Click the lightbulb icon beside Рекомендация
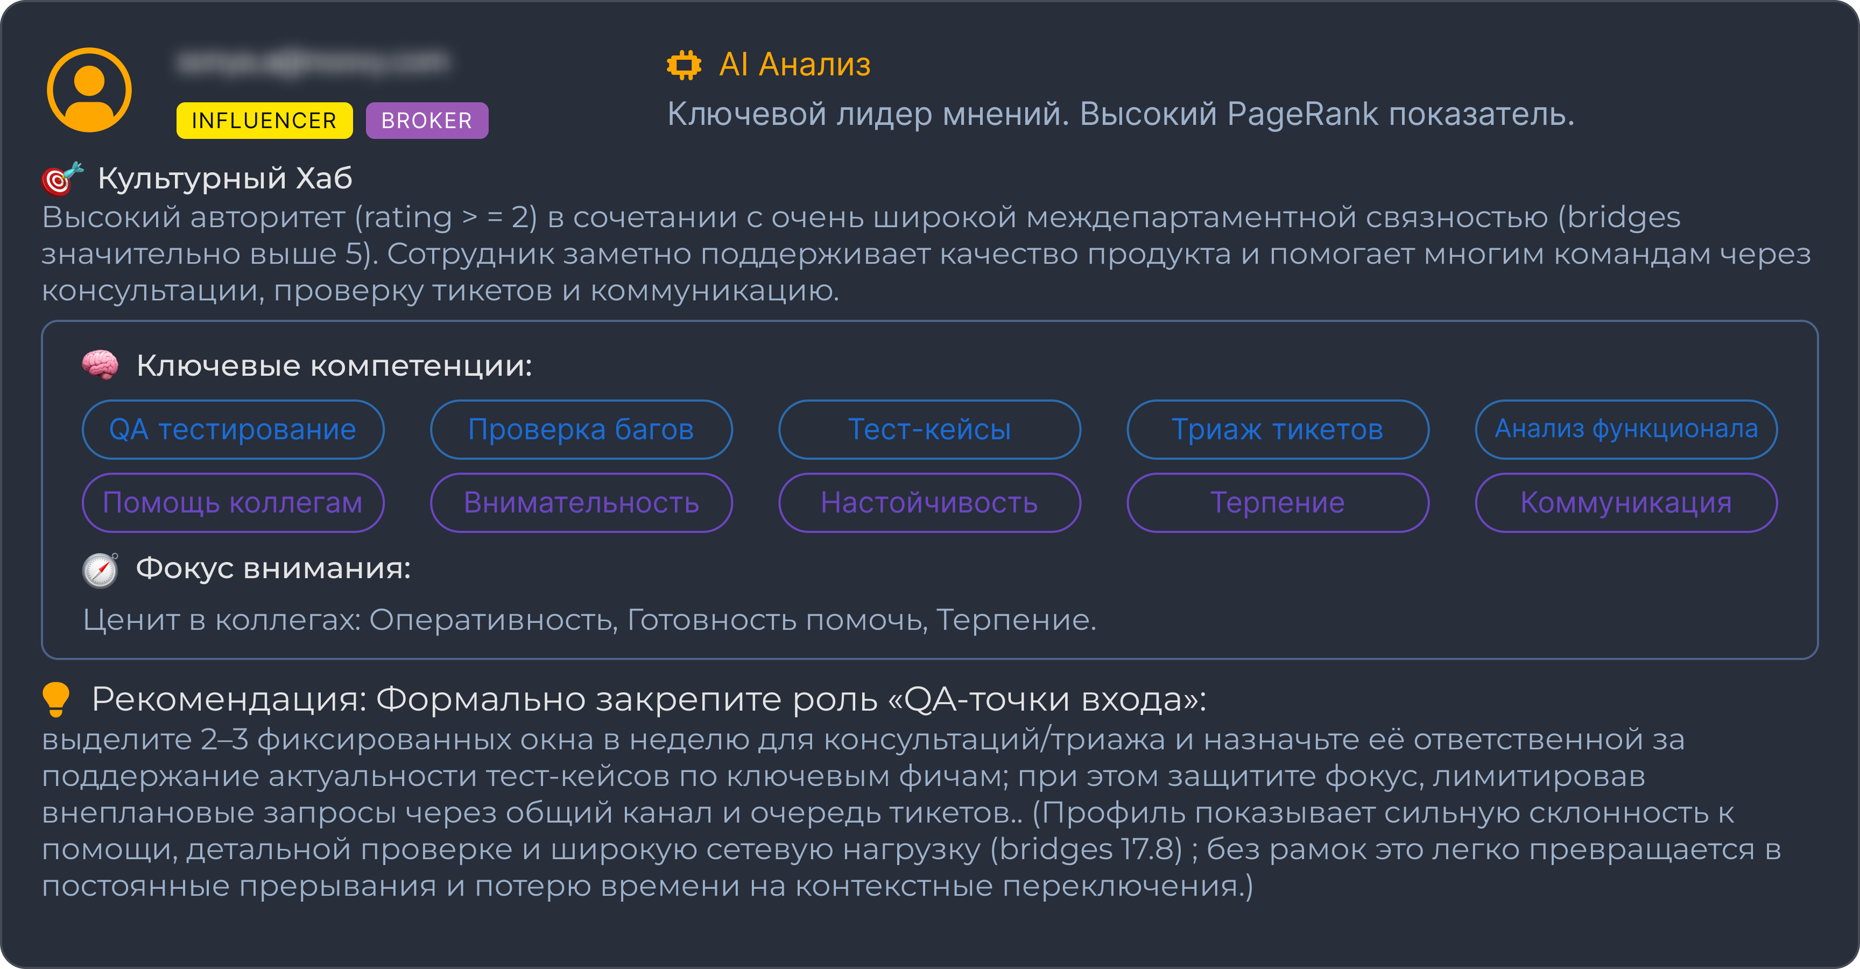1860x969 pixels. point(57,699)
